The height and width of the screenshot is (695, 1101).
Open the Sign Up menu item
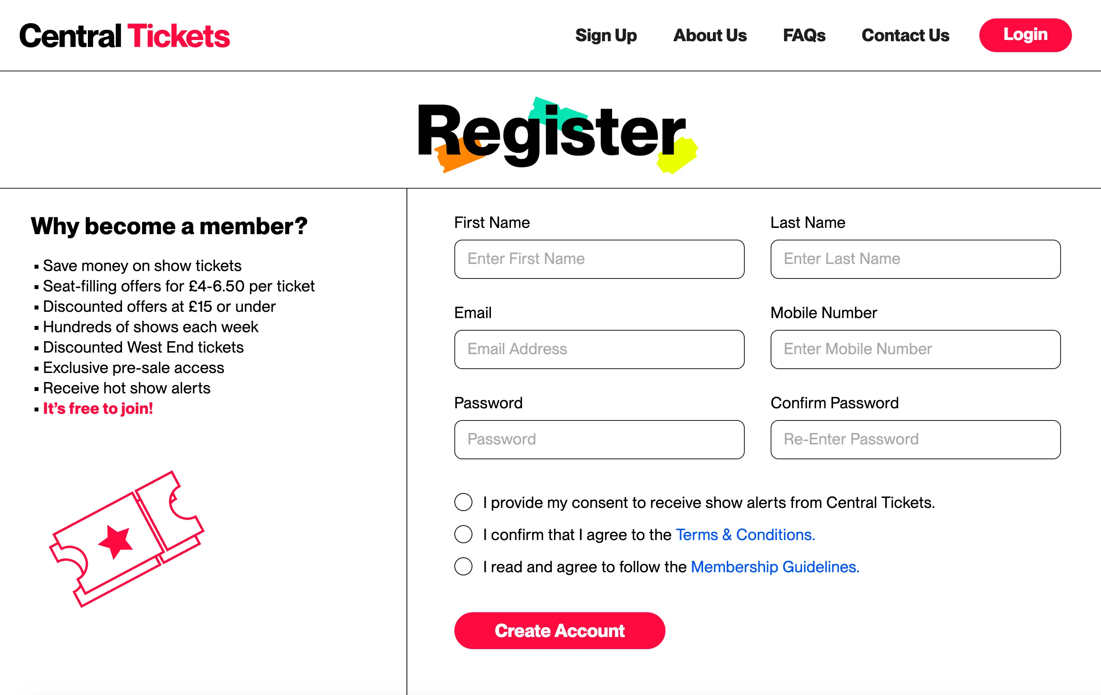(606, 35)
